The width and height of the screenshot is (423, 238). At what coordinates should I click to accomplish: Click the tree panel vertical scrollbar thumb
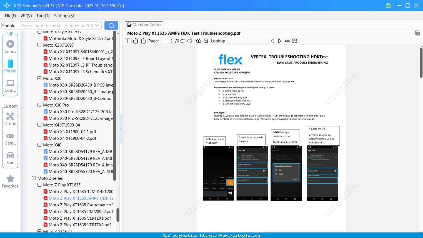(x=118, y=215)
